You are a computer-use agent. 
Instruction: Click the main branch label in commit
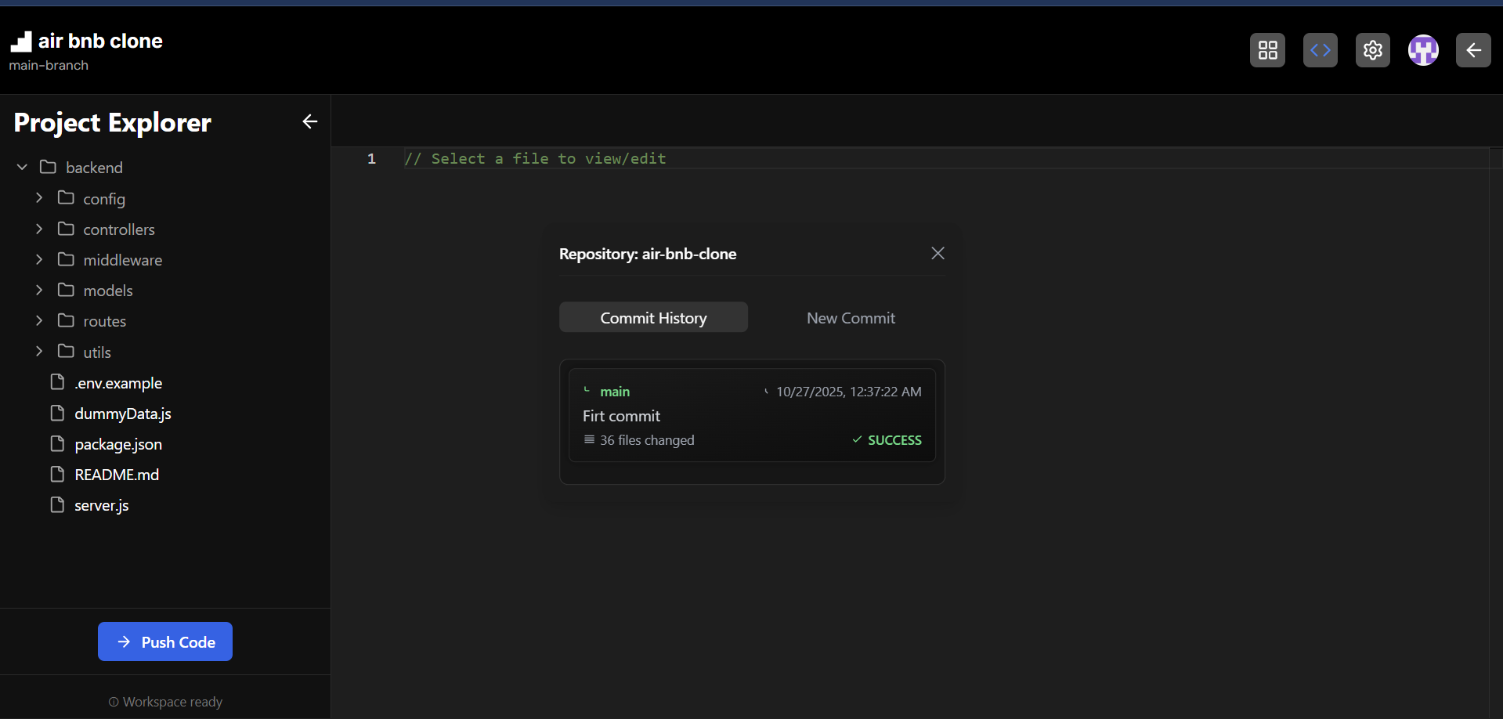pos(615,392)
